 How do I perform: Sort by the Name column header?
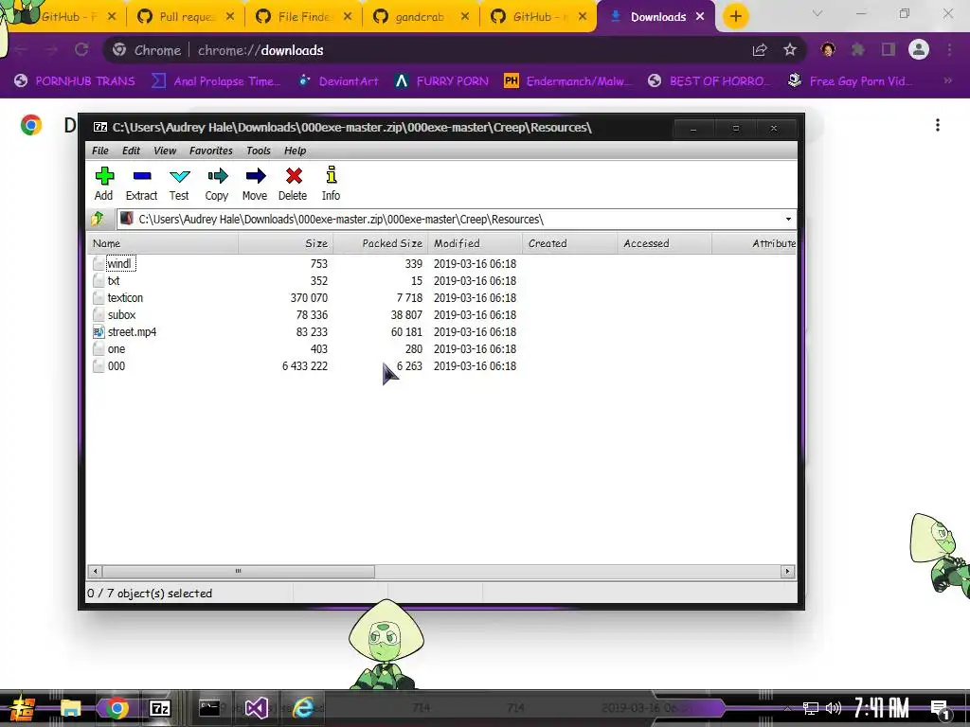[x=162, y=243]
